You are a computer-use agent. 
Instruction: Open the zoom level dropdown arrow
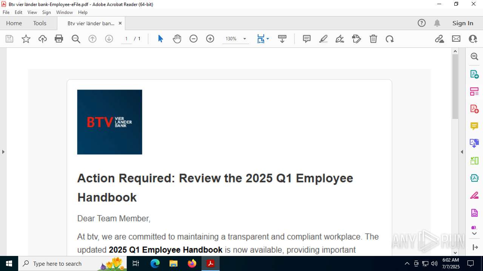[x=245, y=39]
